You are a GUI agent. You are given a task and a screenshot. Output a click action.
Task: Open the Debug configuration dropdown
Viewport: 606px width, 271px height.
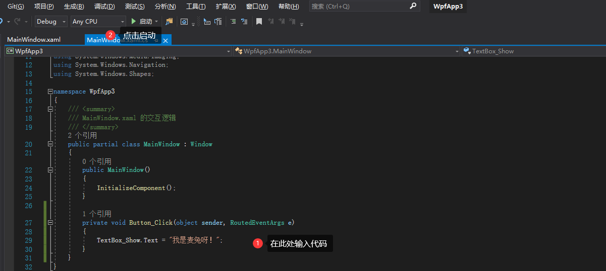tap(51, 22)
